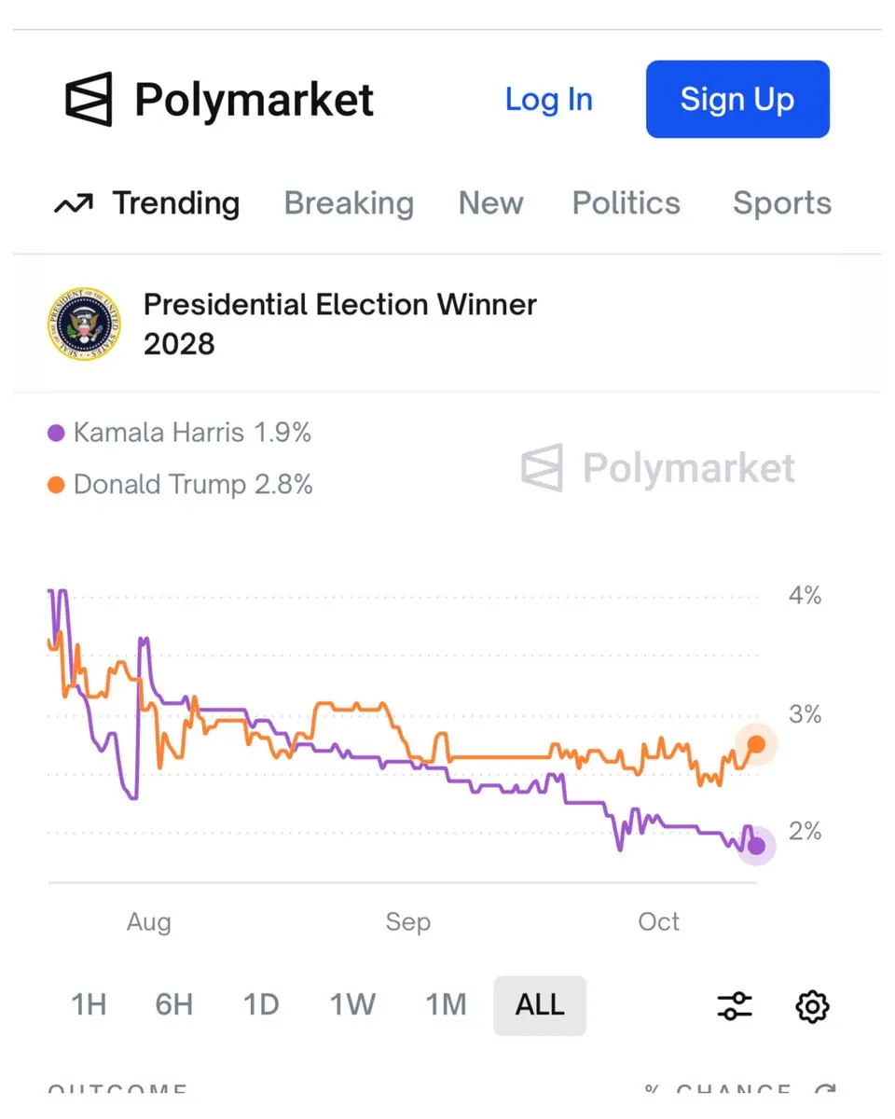The width and height of the screenshot is (895, 1119).
Task: Click the Log In link
Action: tap(548, 100)
